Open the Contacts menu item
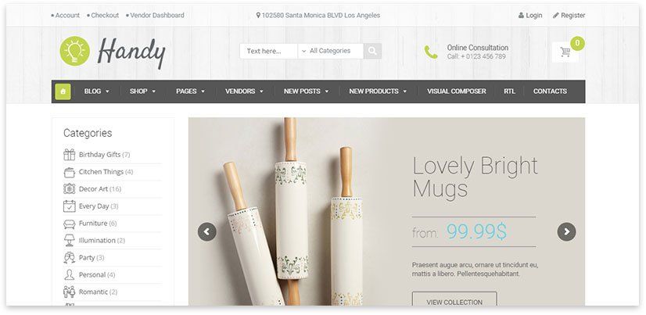This screenshot has height=315, width=646. coord(550,91)
